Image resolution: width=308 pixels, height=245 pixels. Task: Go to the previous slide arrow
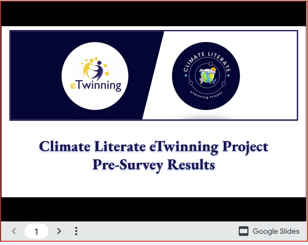click(x=14, y=231)
